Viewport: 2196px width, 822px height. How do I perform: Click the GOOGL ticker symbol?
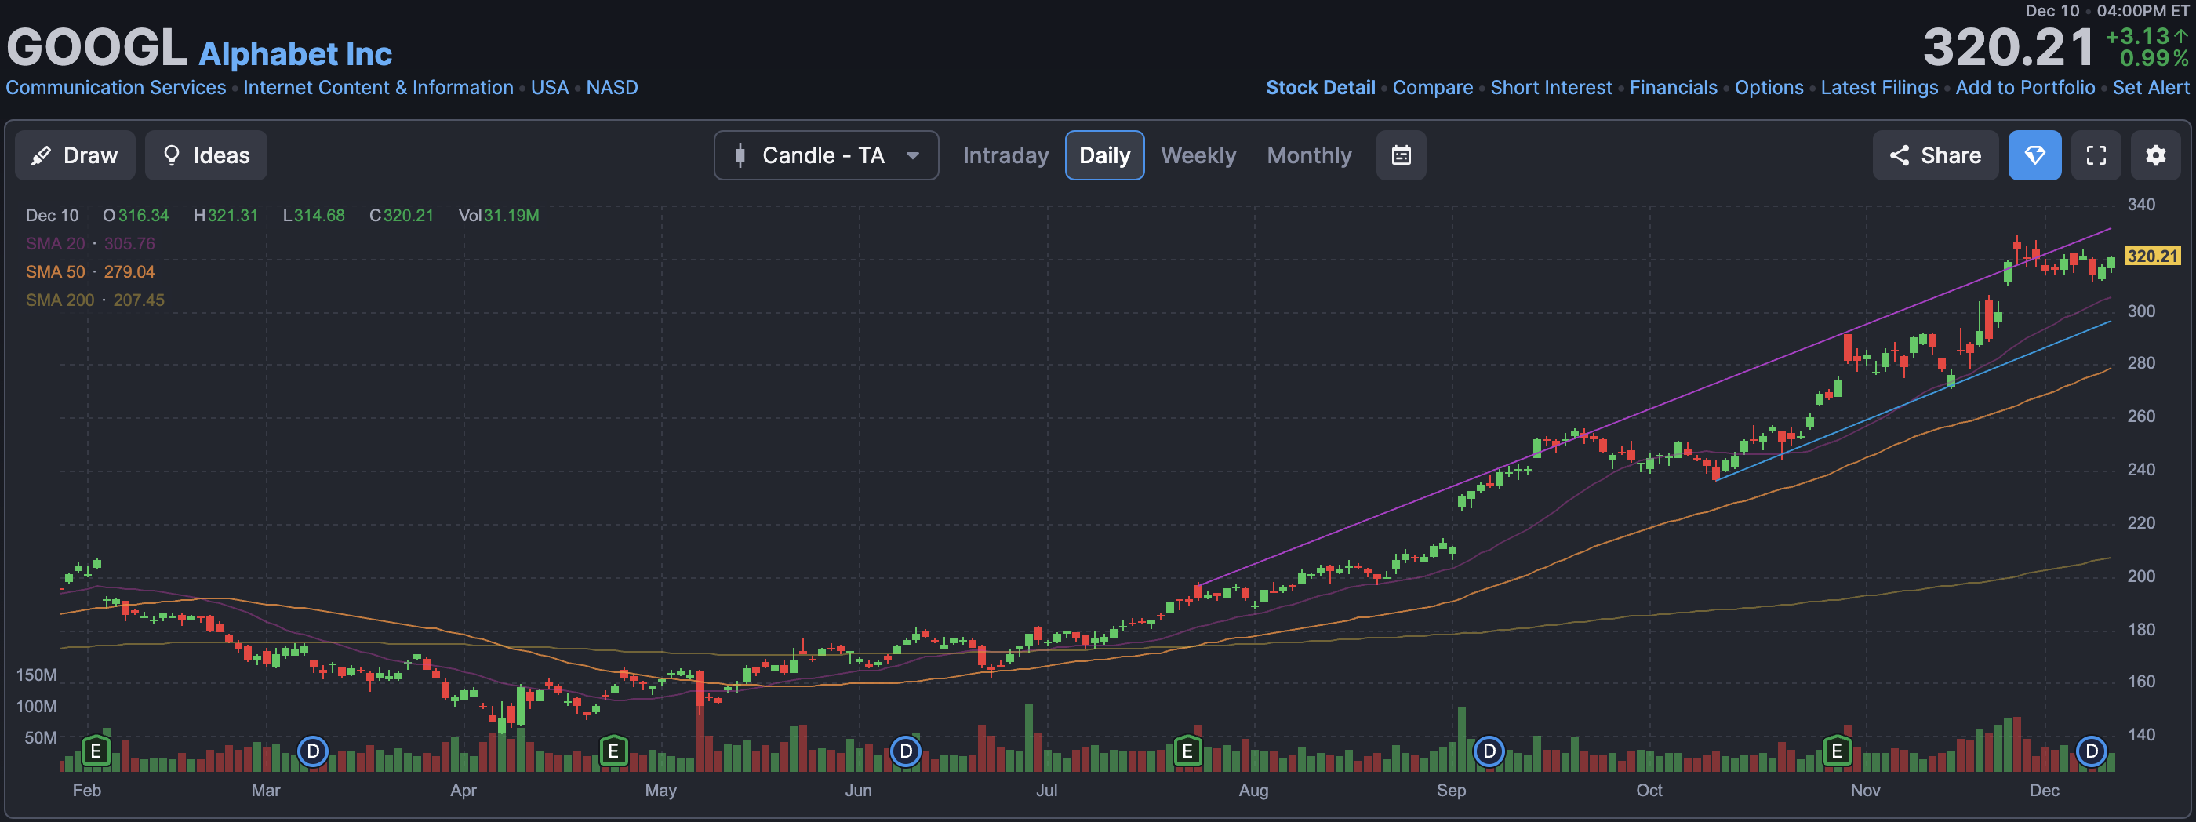point(97,47)
